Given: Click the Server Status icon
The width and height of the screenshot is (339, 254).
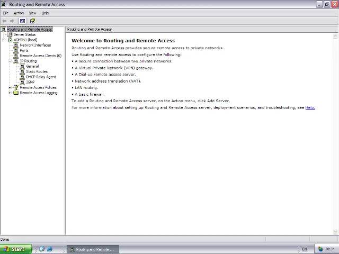Looking at the screenshot, I should point(10,34).
